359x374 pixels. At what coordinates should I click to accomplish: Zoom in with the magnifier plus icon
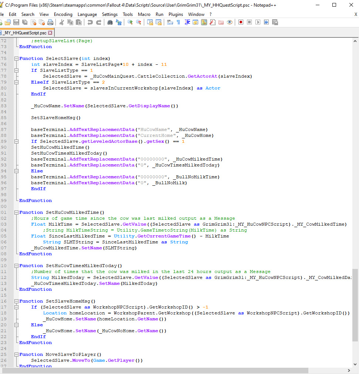click(130, 23)
